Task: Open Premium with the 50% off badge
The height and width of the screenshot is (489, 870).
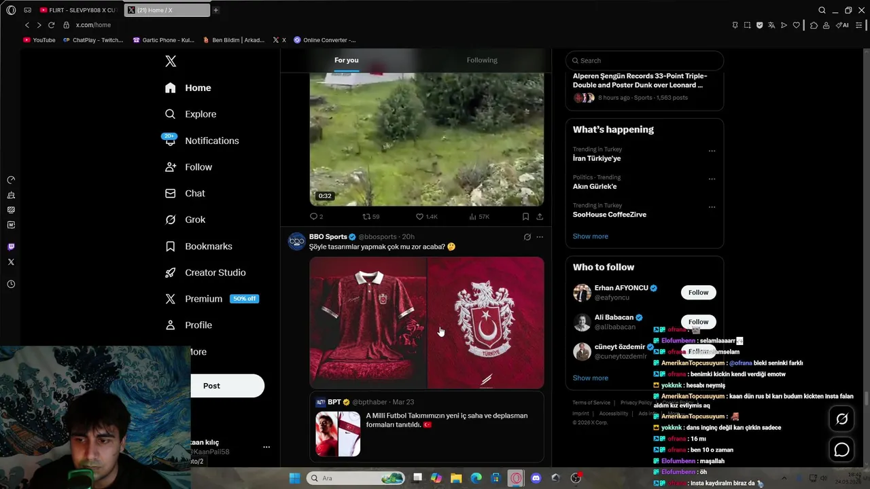Action: click(212, 299)
